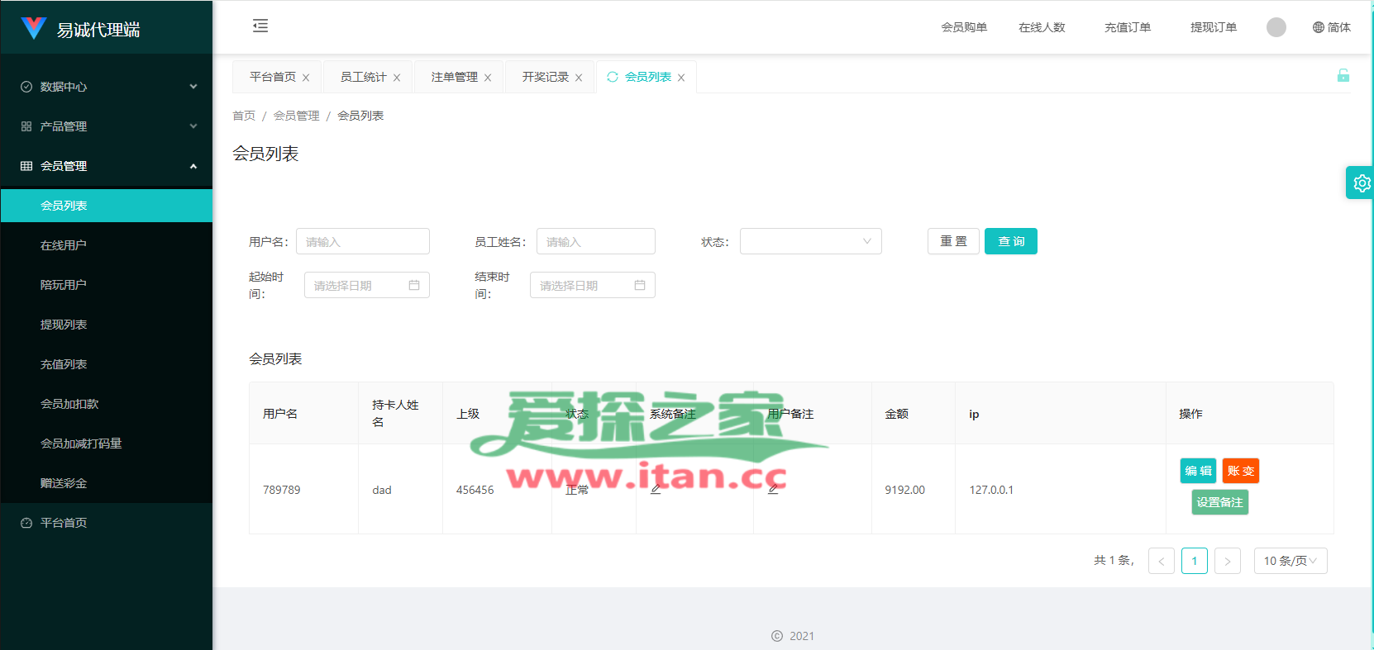Screen dimensions: 1374x650
Task: Close the 开奖记录 tab
Action: coord(579,78)
